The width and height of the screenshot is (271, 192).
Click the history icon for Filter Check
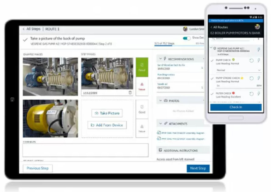(252, 94)
